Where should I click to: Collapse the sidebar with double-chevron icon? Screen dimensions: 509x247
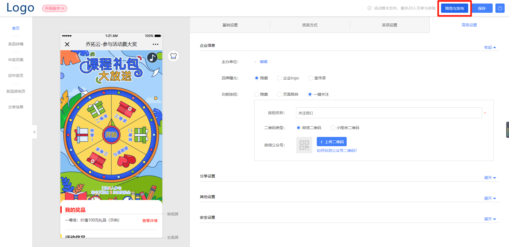35,132
